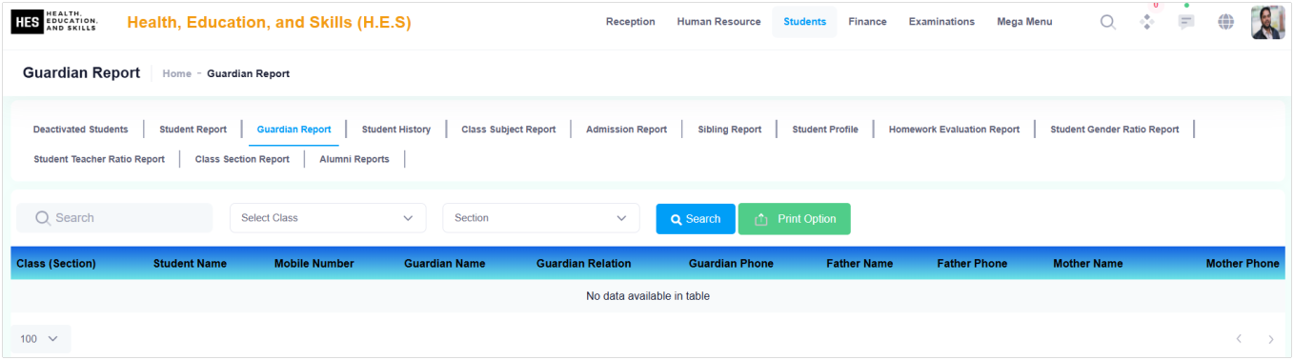
Task: Sort by Guardian Relation column header
Action: tap(584, 264)
